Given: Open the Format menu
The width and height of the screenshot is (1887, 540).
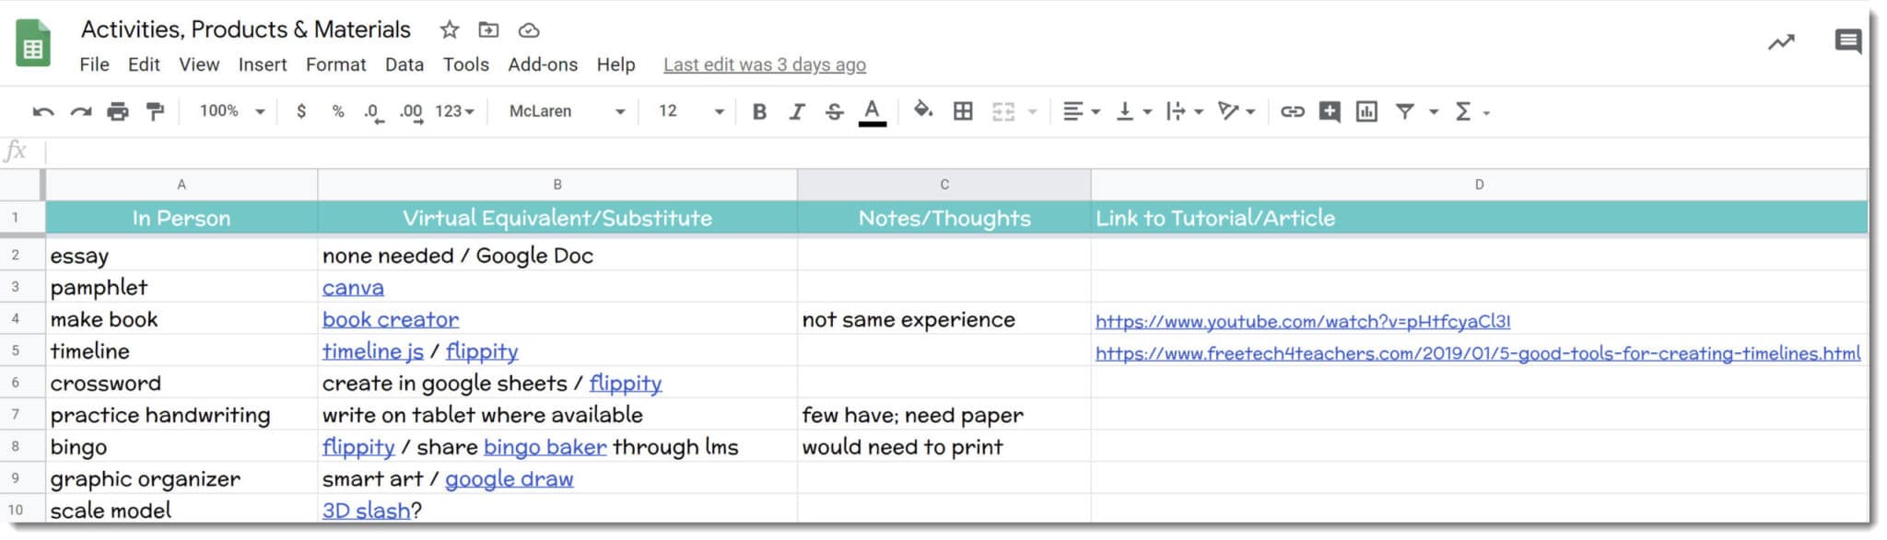Looking at the screenshot, I should click(335, 64).
